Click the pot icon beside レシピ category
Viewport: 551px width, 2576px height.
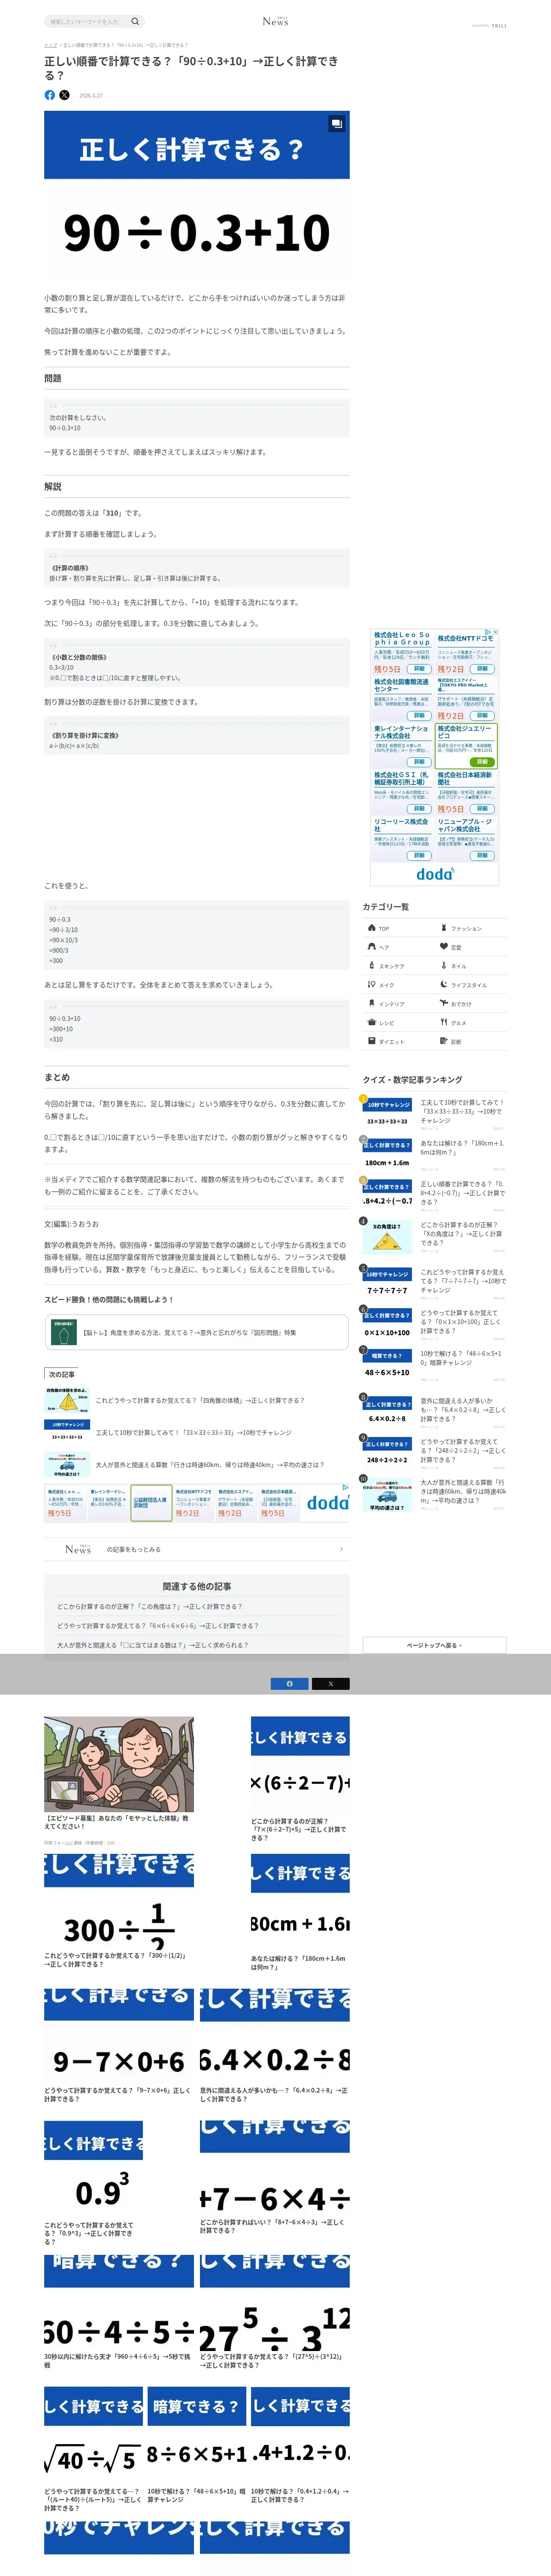(x=372, y=1022)
